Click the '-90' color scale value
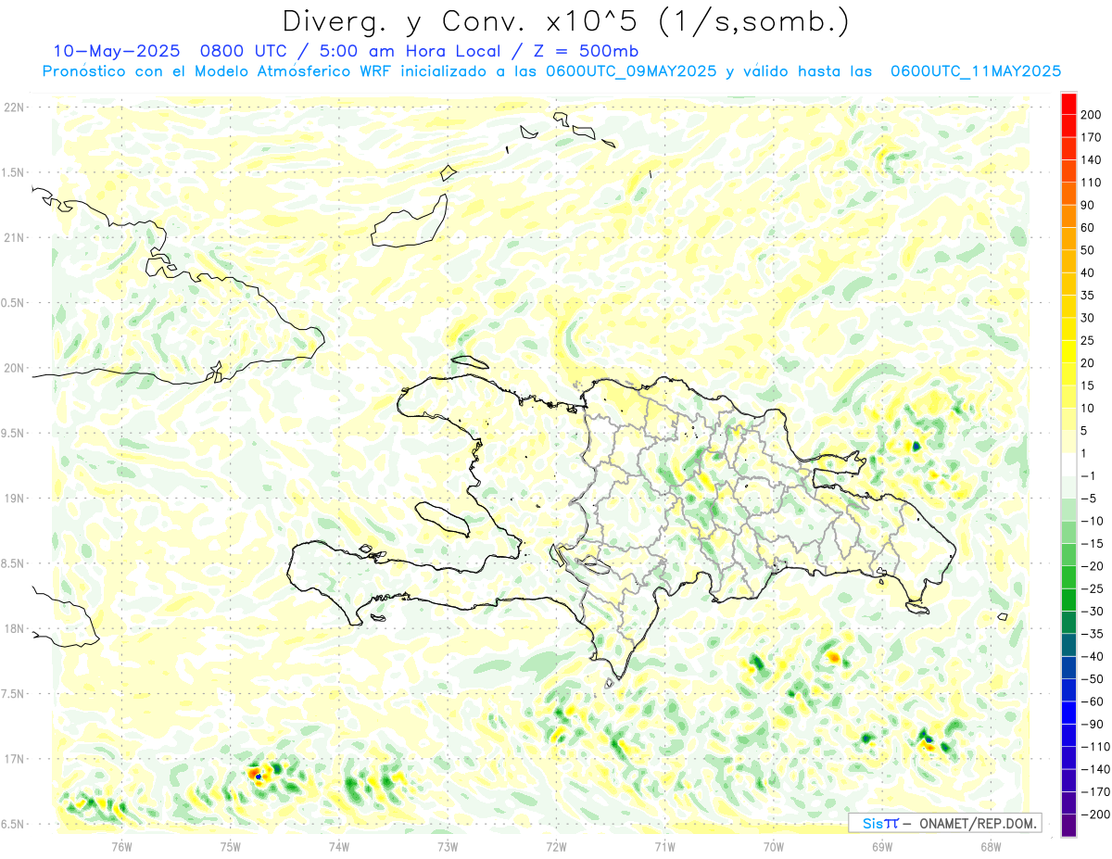This screenshot has height=859, width=1112. tap(1094, 724)
